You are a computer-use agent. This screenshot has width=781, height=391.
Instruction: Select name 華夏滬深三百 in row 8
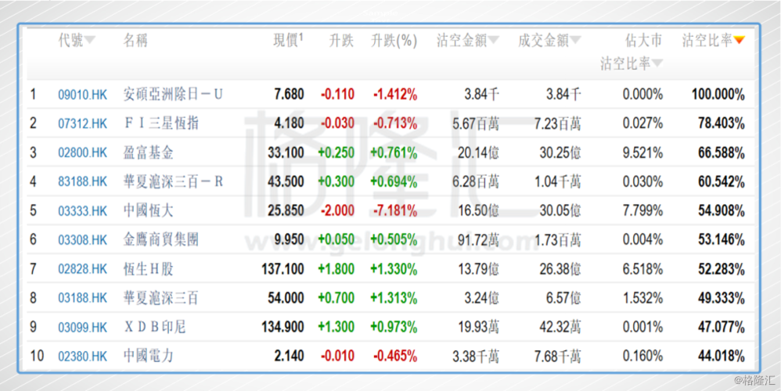(x=160, y=299)
